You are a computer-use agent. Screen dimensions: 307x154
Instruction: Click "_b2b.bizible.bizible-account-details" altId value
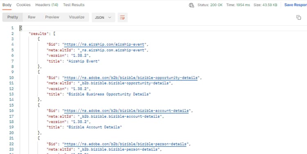pos(120,117)
